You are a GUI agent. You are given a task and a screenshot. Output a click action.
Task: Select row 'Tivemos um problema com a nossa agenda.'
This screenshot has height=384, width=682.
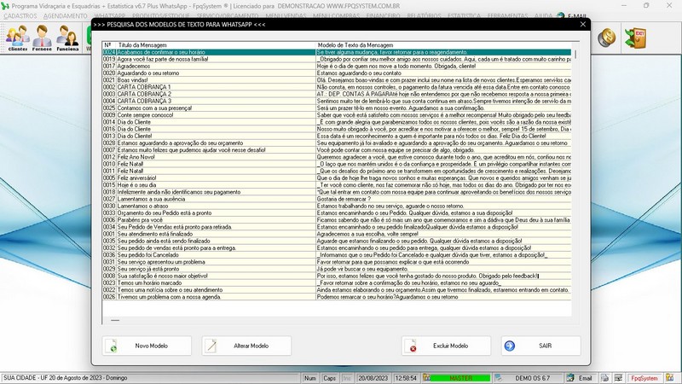337,297
